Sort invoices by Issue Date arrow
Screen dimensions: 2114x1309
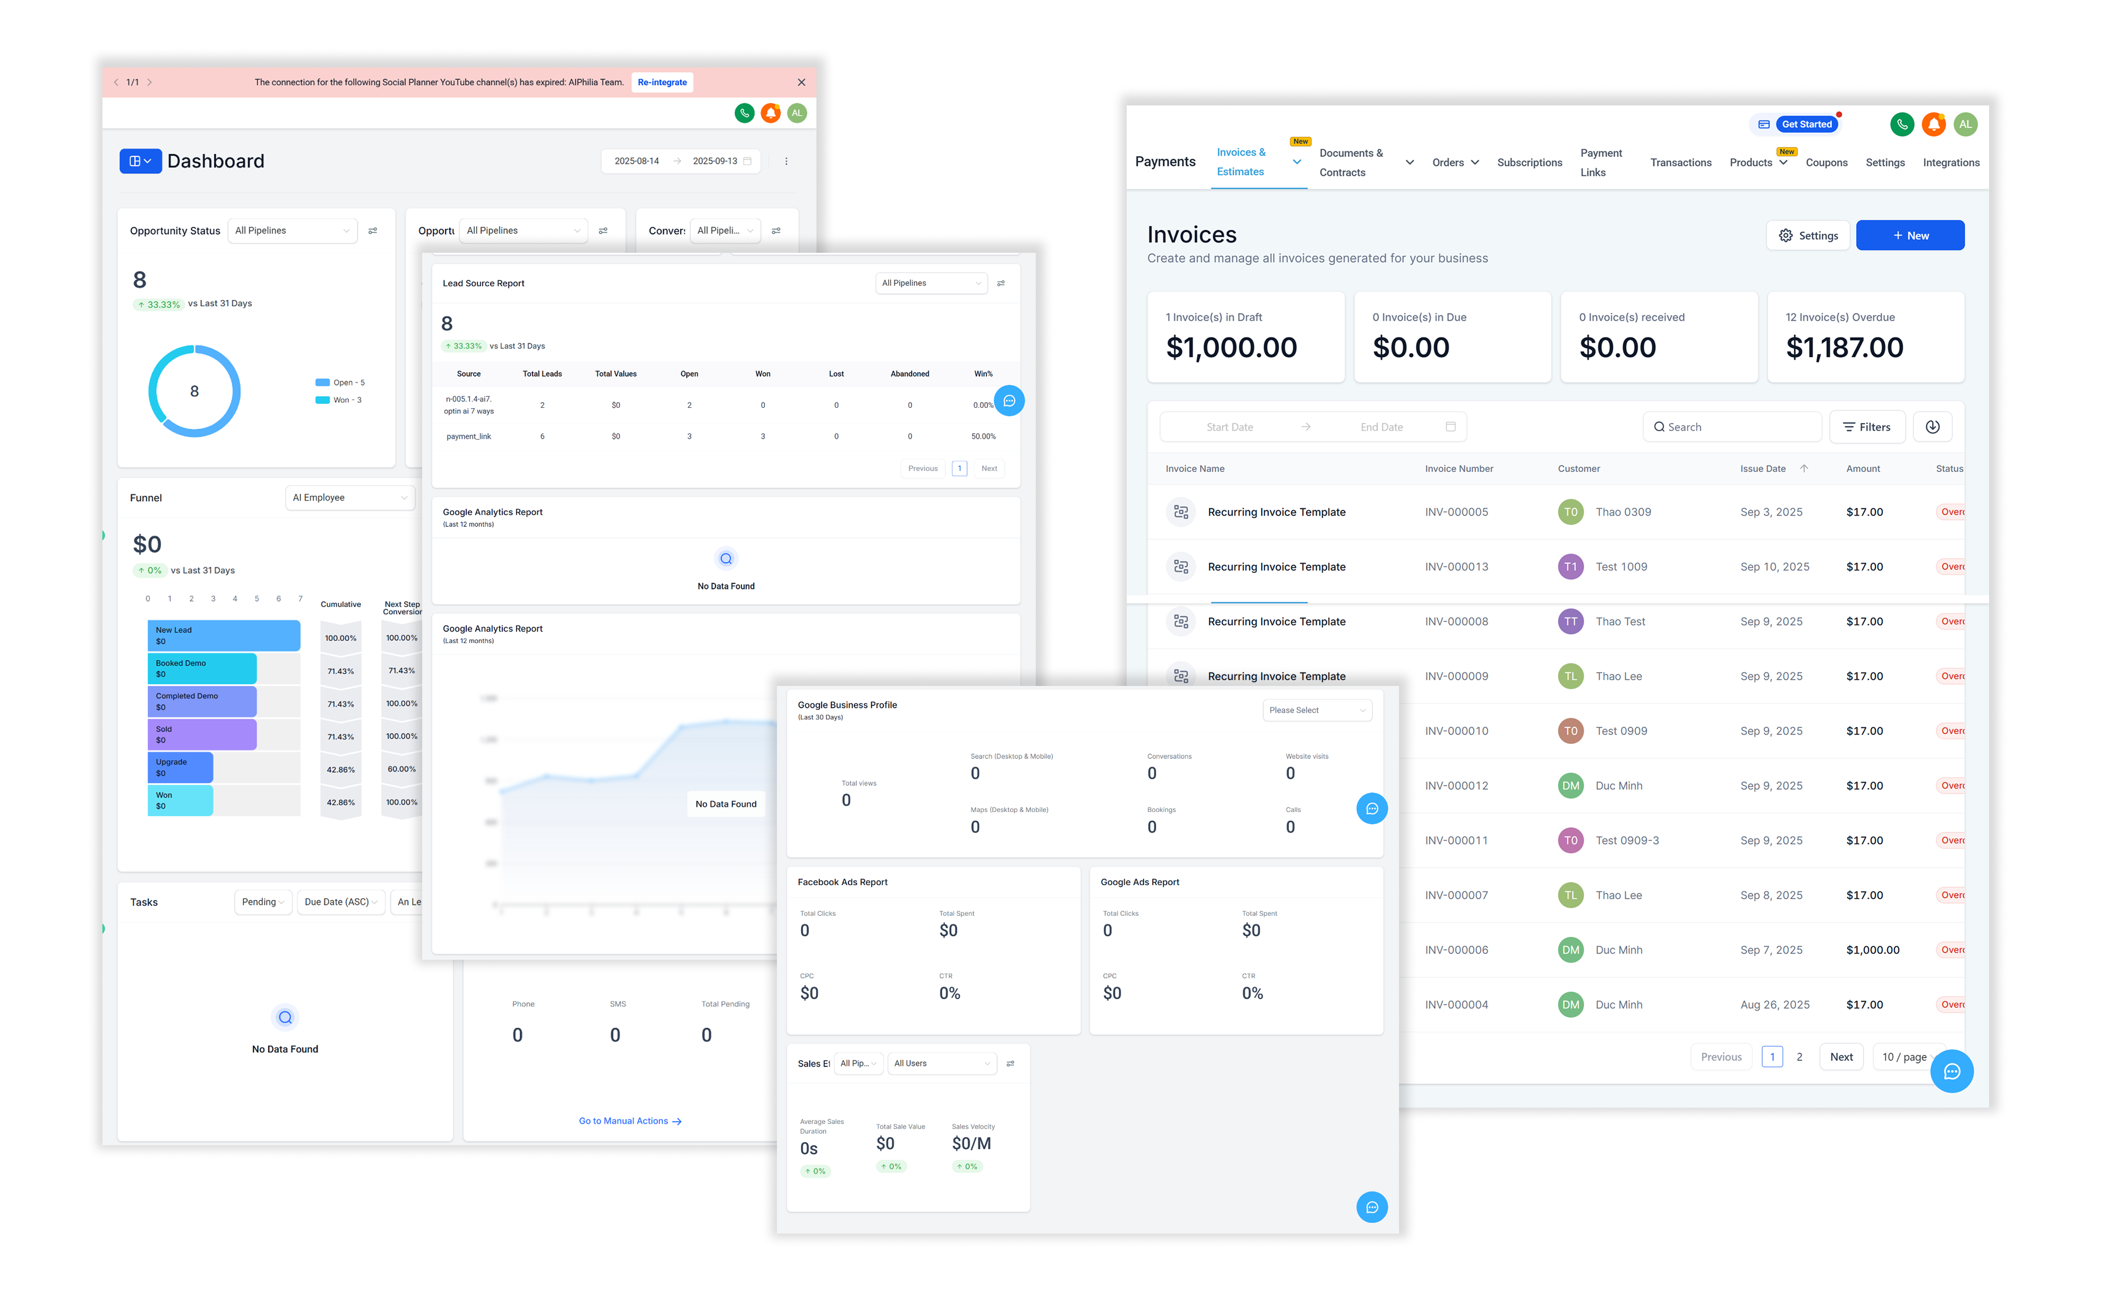click(x=1804, y=468)
